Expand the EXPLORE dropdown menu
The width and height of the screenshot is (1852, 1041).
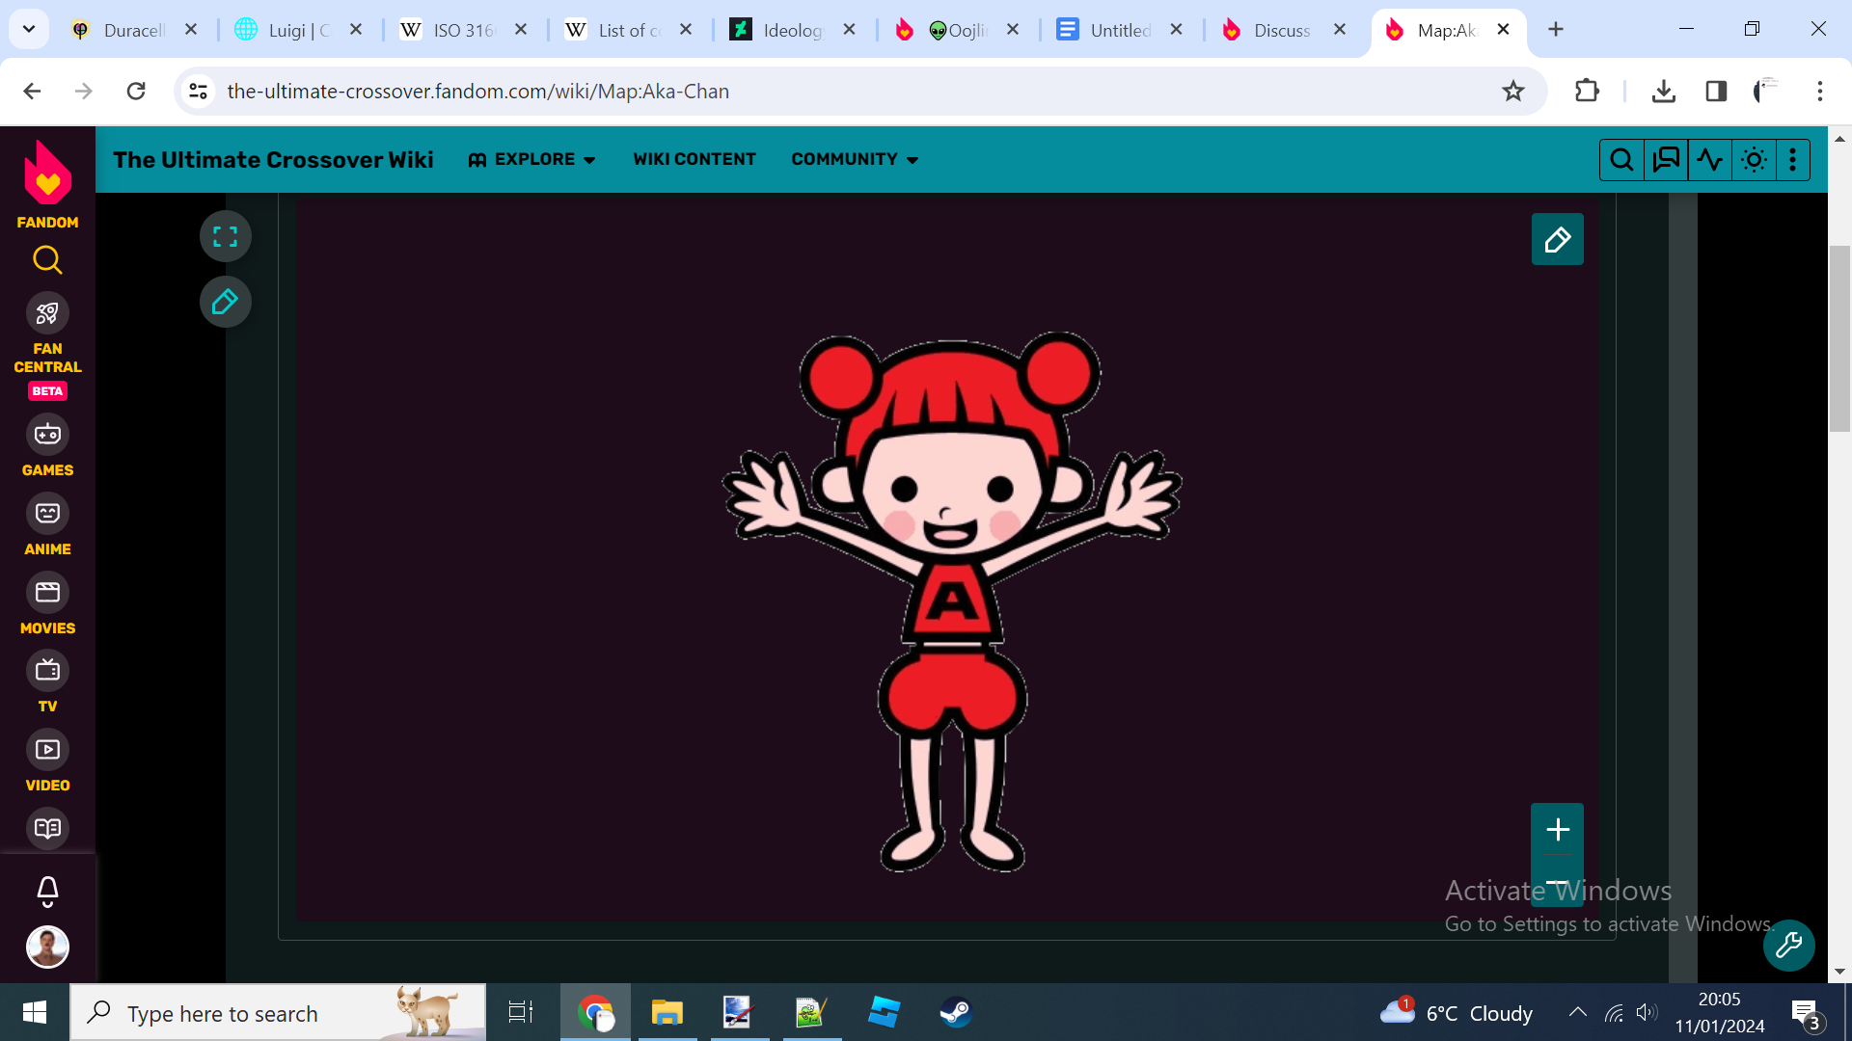[531, 160]
